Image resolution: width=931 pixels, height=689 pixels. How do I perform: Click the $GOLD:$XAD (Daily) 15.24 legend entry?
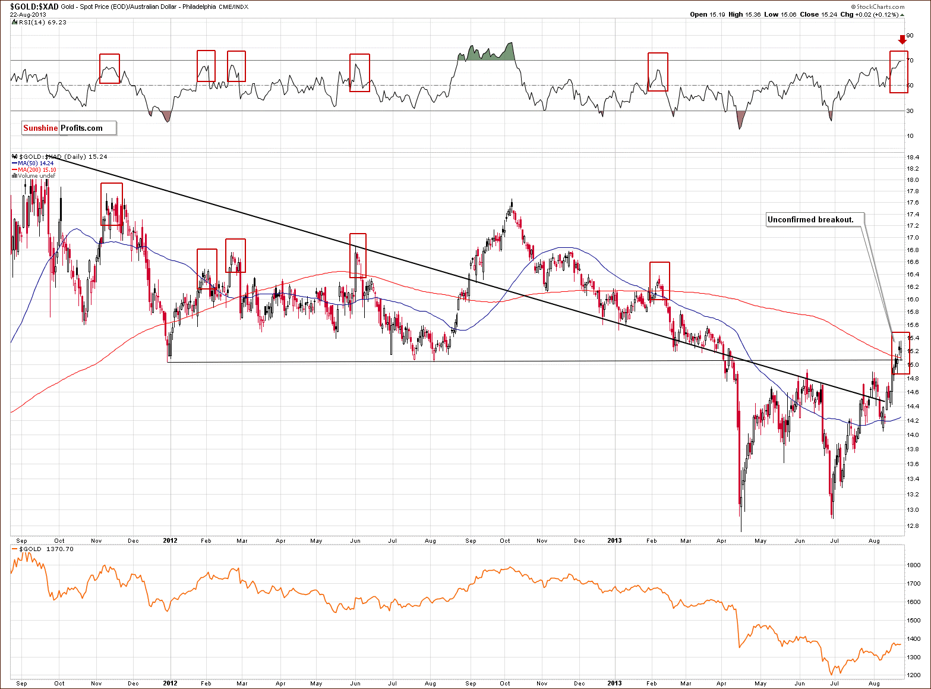pos(59,156)
